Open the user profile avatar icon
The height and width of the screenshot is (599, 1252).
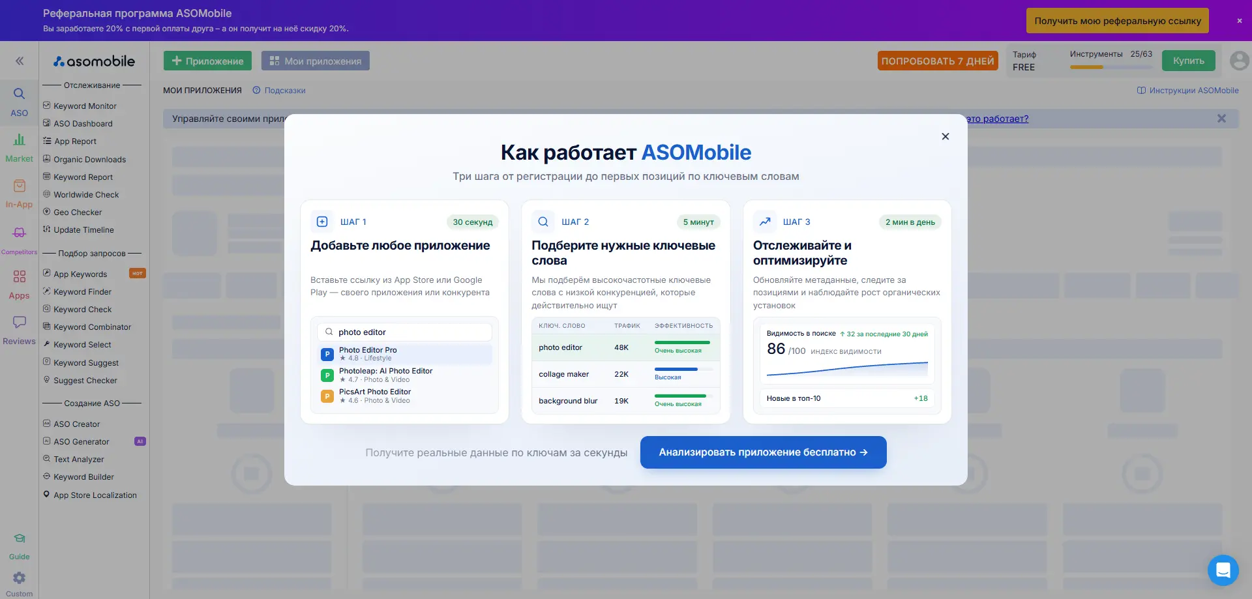[x=1239, y=61]
